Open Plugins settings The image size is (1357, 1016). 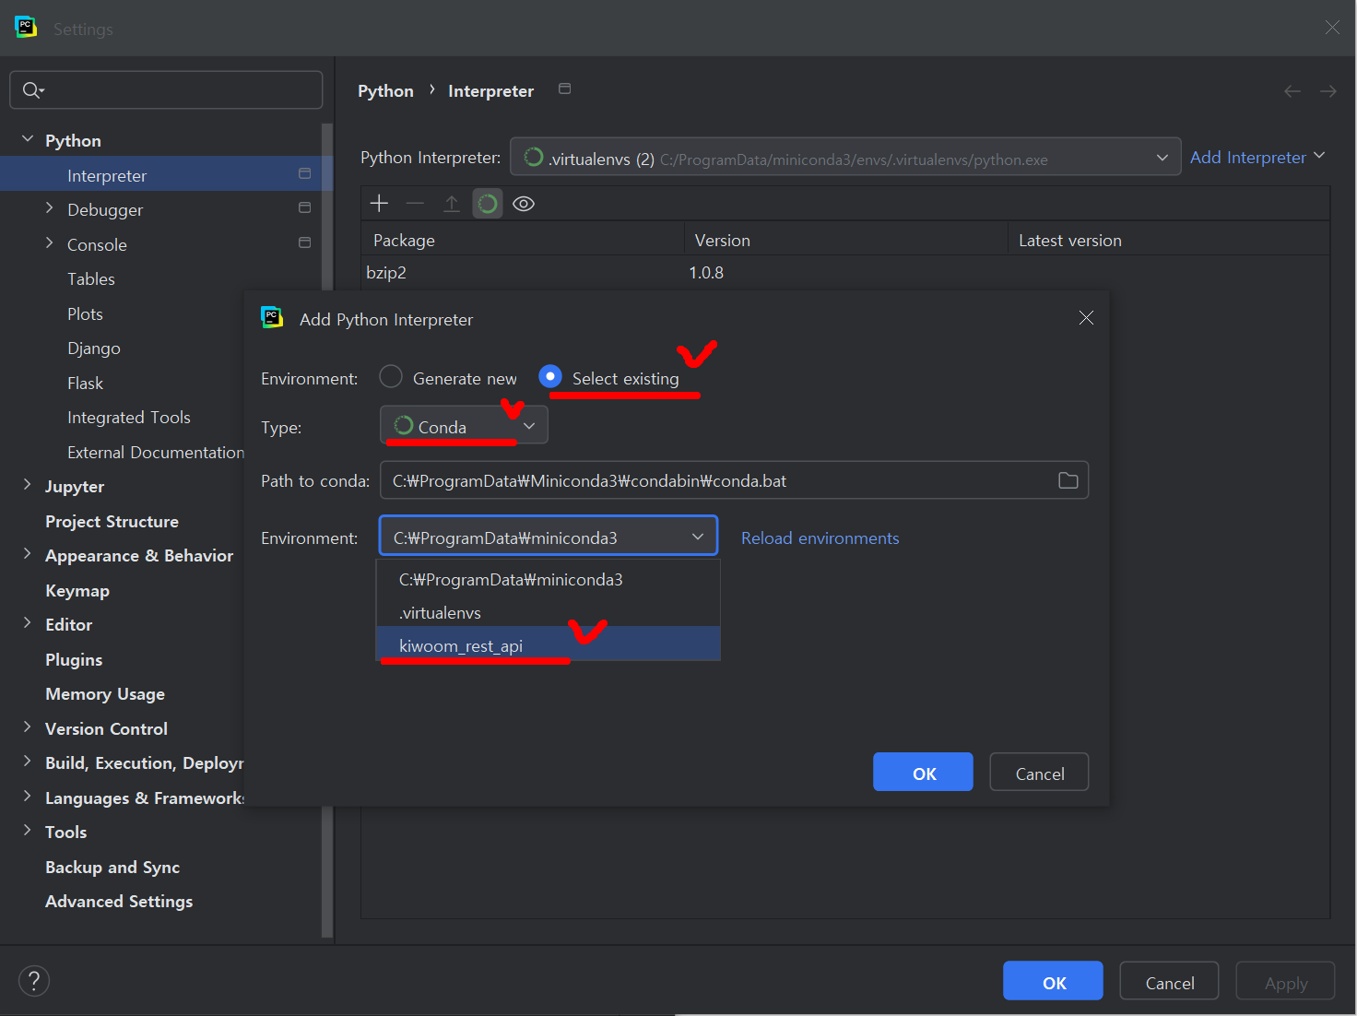click(74, 659)
